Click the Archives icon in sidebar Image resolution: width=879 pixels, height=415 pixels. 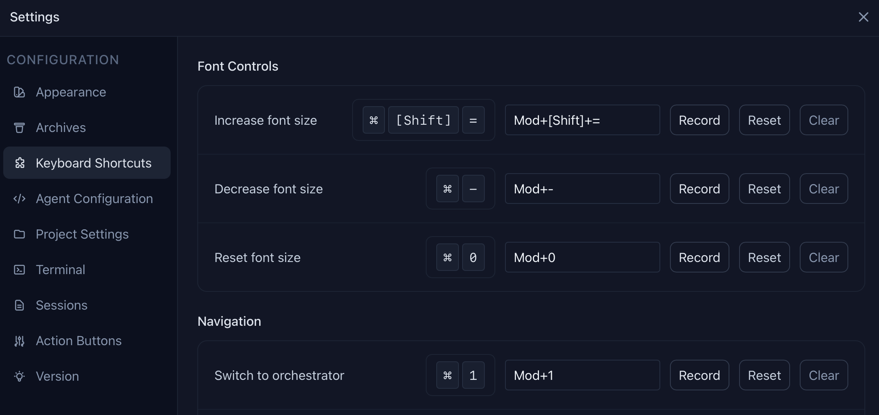(19, 128)
